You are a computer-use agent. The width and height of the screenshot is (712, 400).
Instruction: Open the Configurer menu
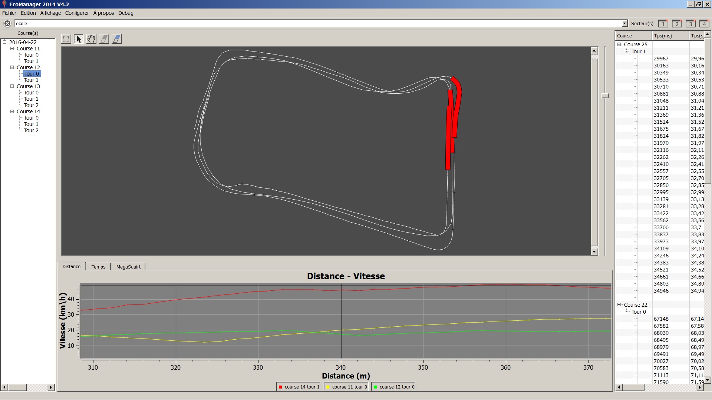(x=77, y=13)
